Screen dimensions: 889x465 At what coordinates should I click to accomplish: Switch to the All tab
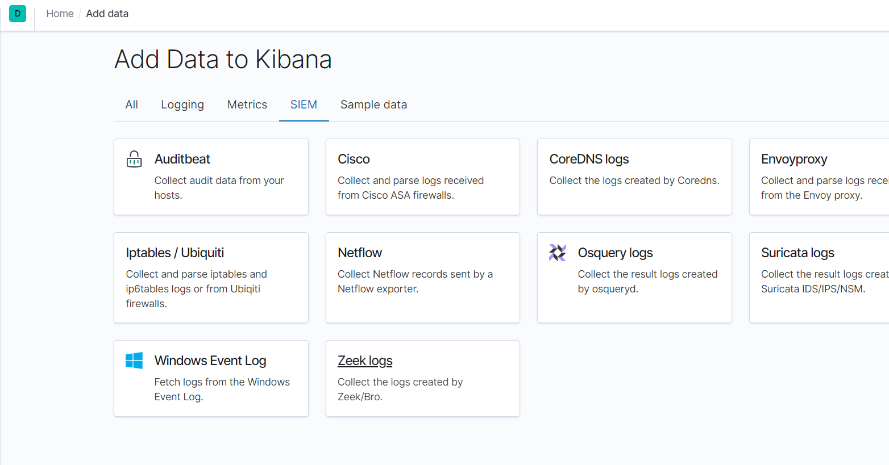132,104
